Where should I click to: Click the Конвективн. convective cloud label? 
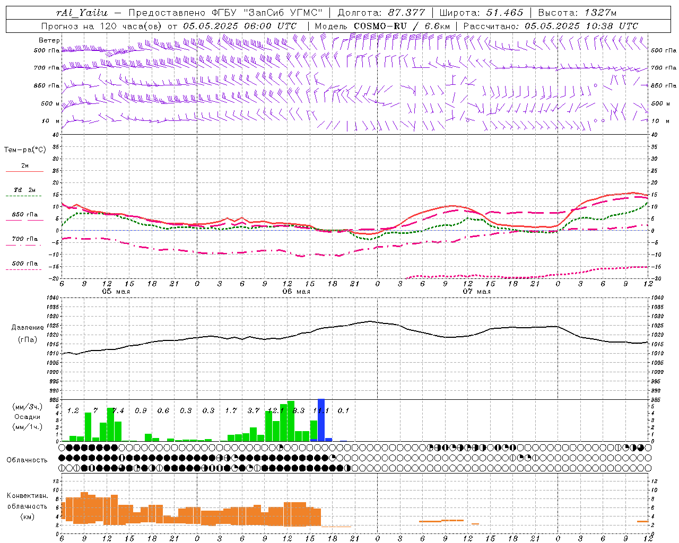click(28, 496)
